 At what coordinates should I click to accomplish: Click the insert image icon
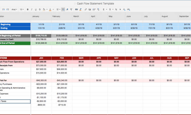90,9
